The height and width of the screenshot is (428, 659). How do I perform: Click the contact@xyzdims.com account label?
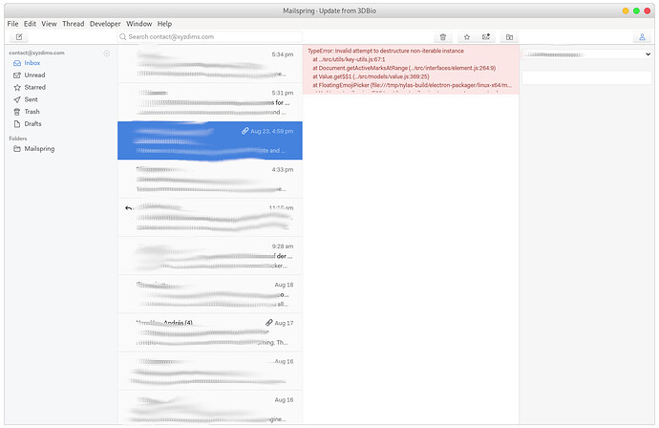pyautogui.click(x=36, y=53)
